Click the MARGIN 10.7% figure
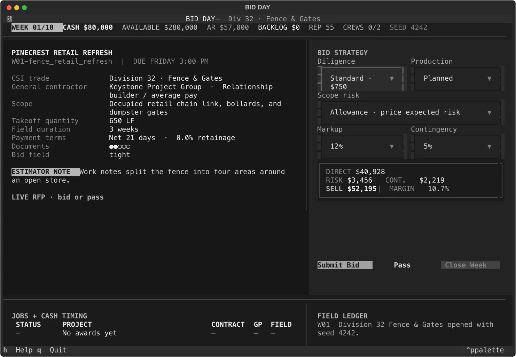 [419, 189]
